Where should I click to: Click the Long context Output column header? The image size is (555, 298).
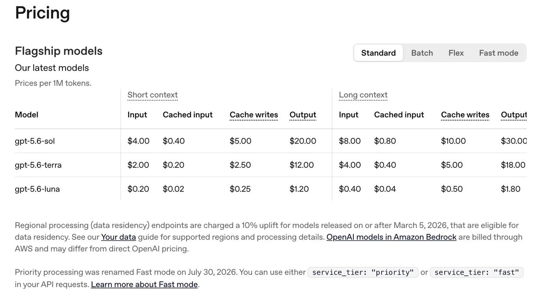(x=514, y=115)
